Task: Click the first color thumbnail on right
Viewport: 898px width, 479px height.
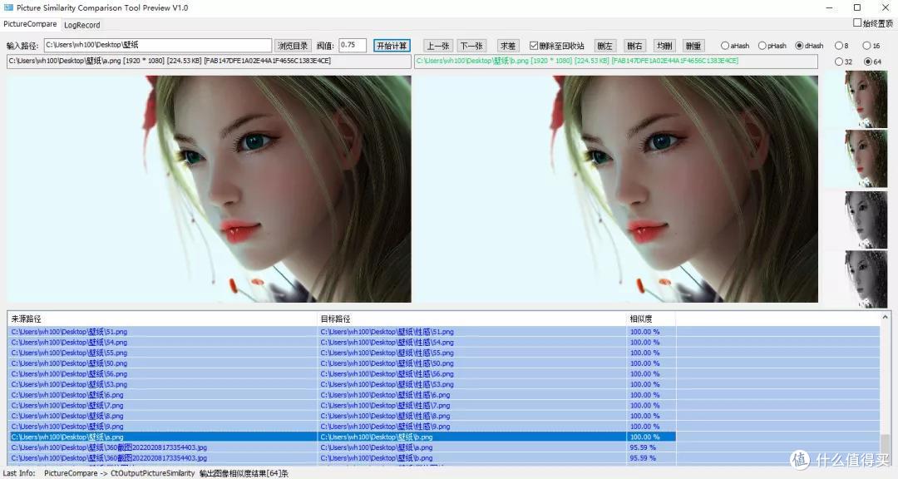Action: [x=856, y=99]
